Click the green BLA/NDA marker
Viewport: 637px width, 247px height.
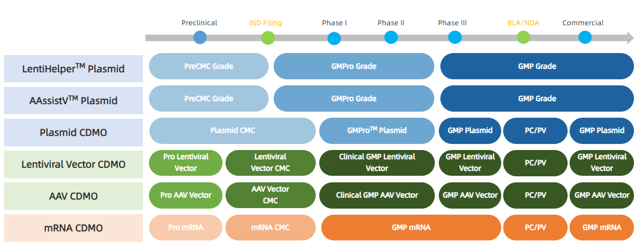point(523,37)
